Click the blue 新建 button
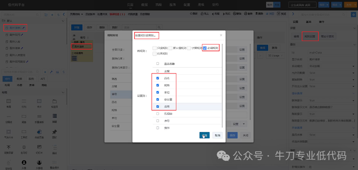The image size is (358, 170). 77,27
